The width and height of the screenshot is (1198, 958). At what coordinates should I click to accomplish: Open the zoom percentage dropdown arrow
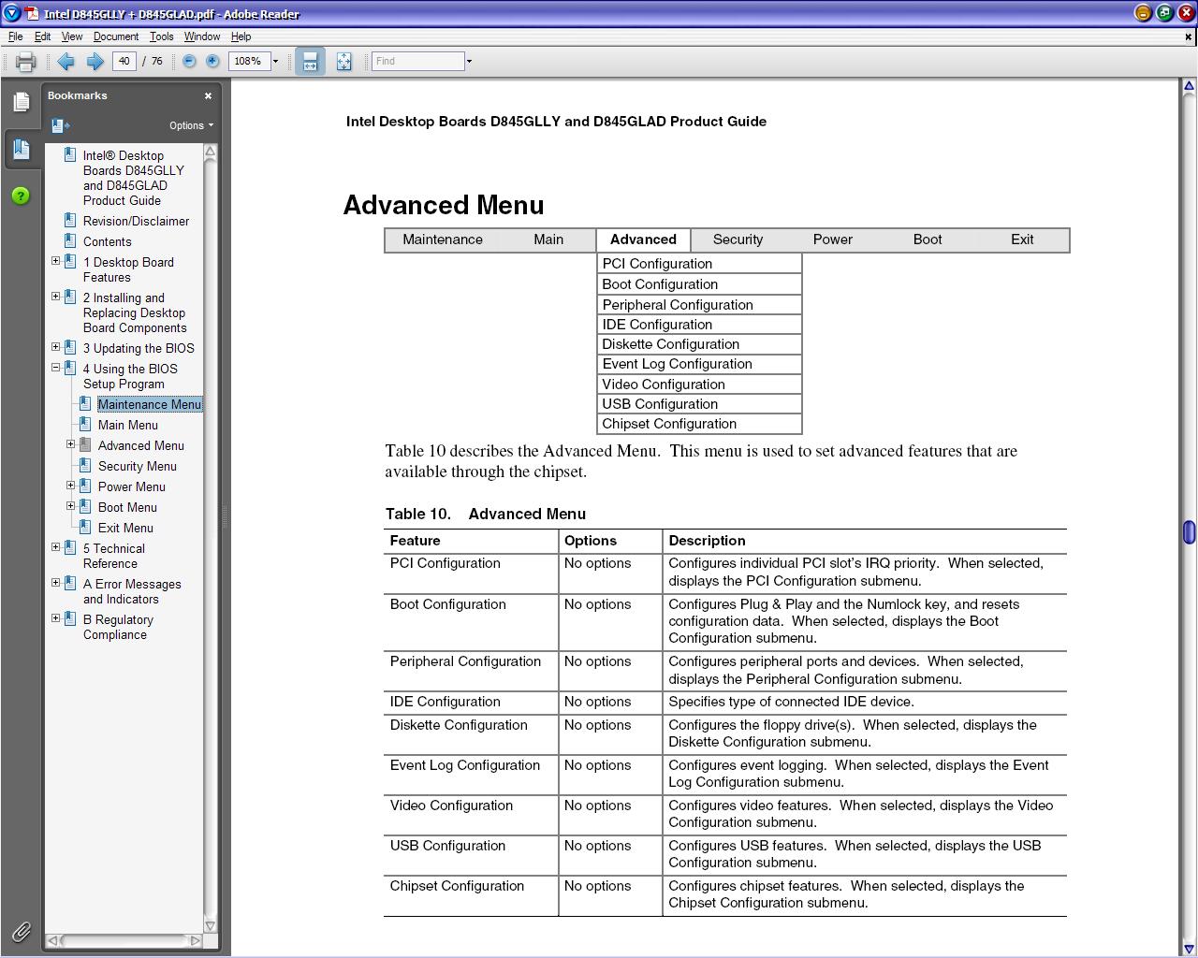[x=275, y=62]
